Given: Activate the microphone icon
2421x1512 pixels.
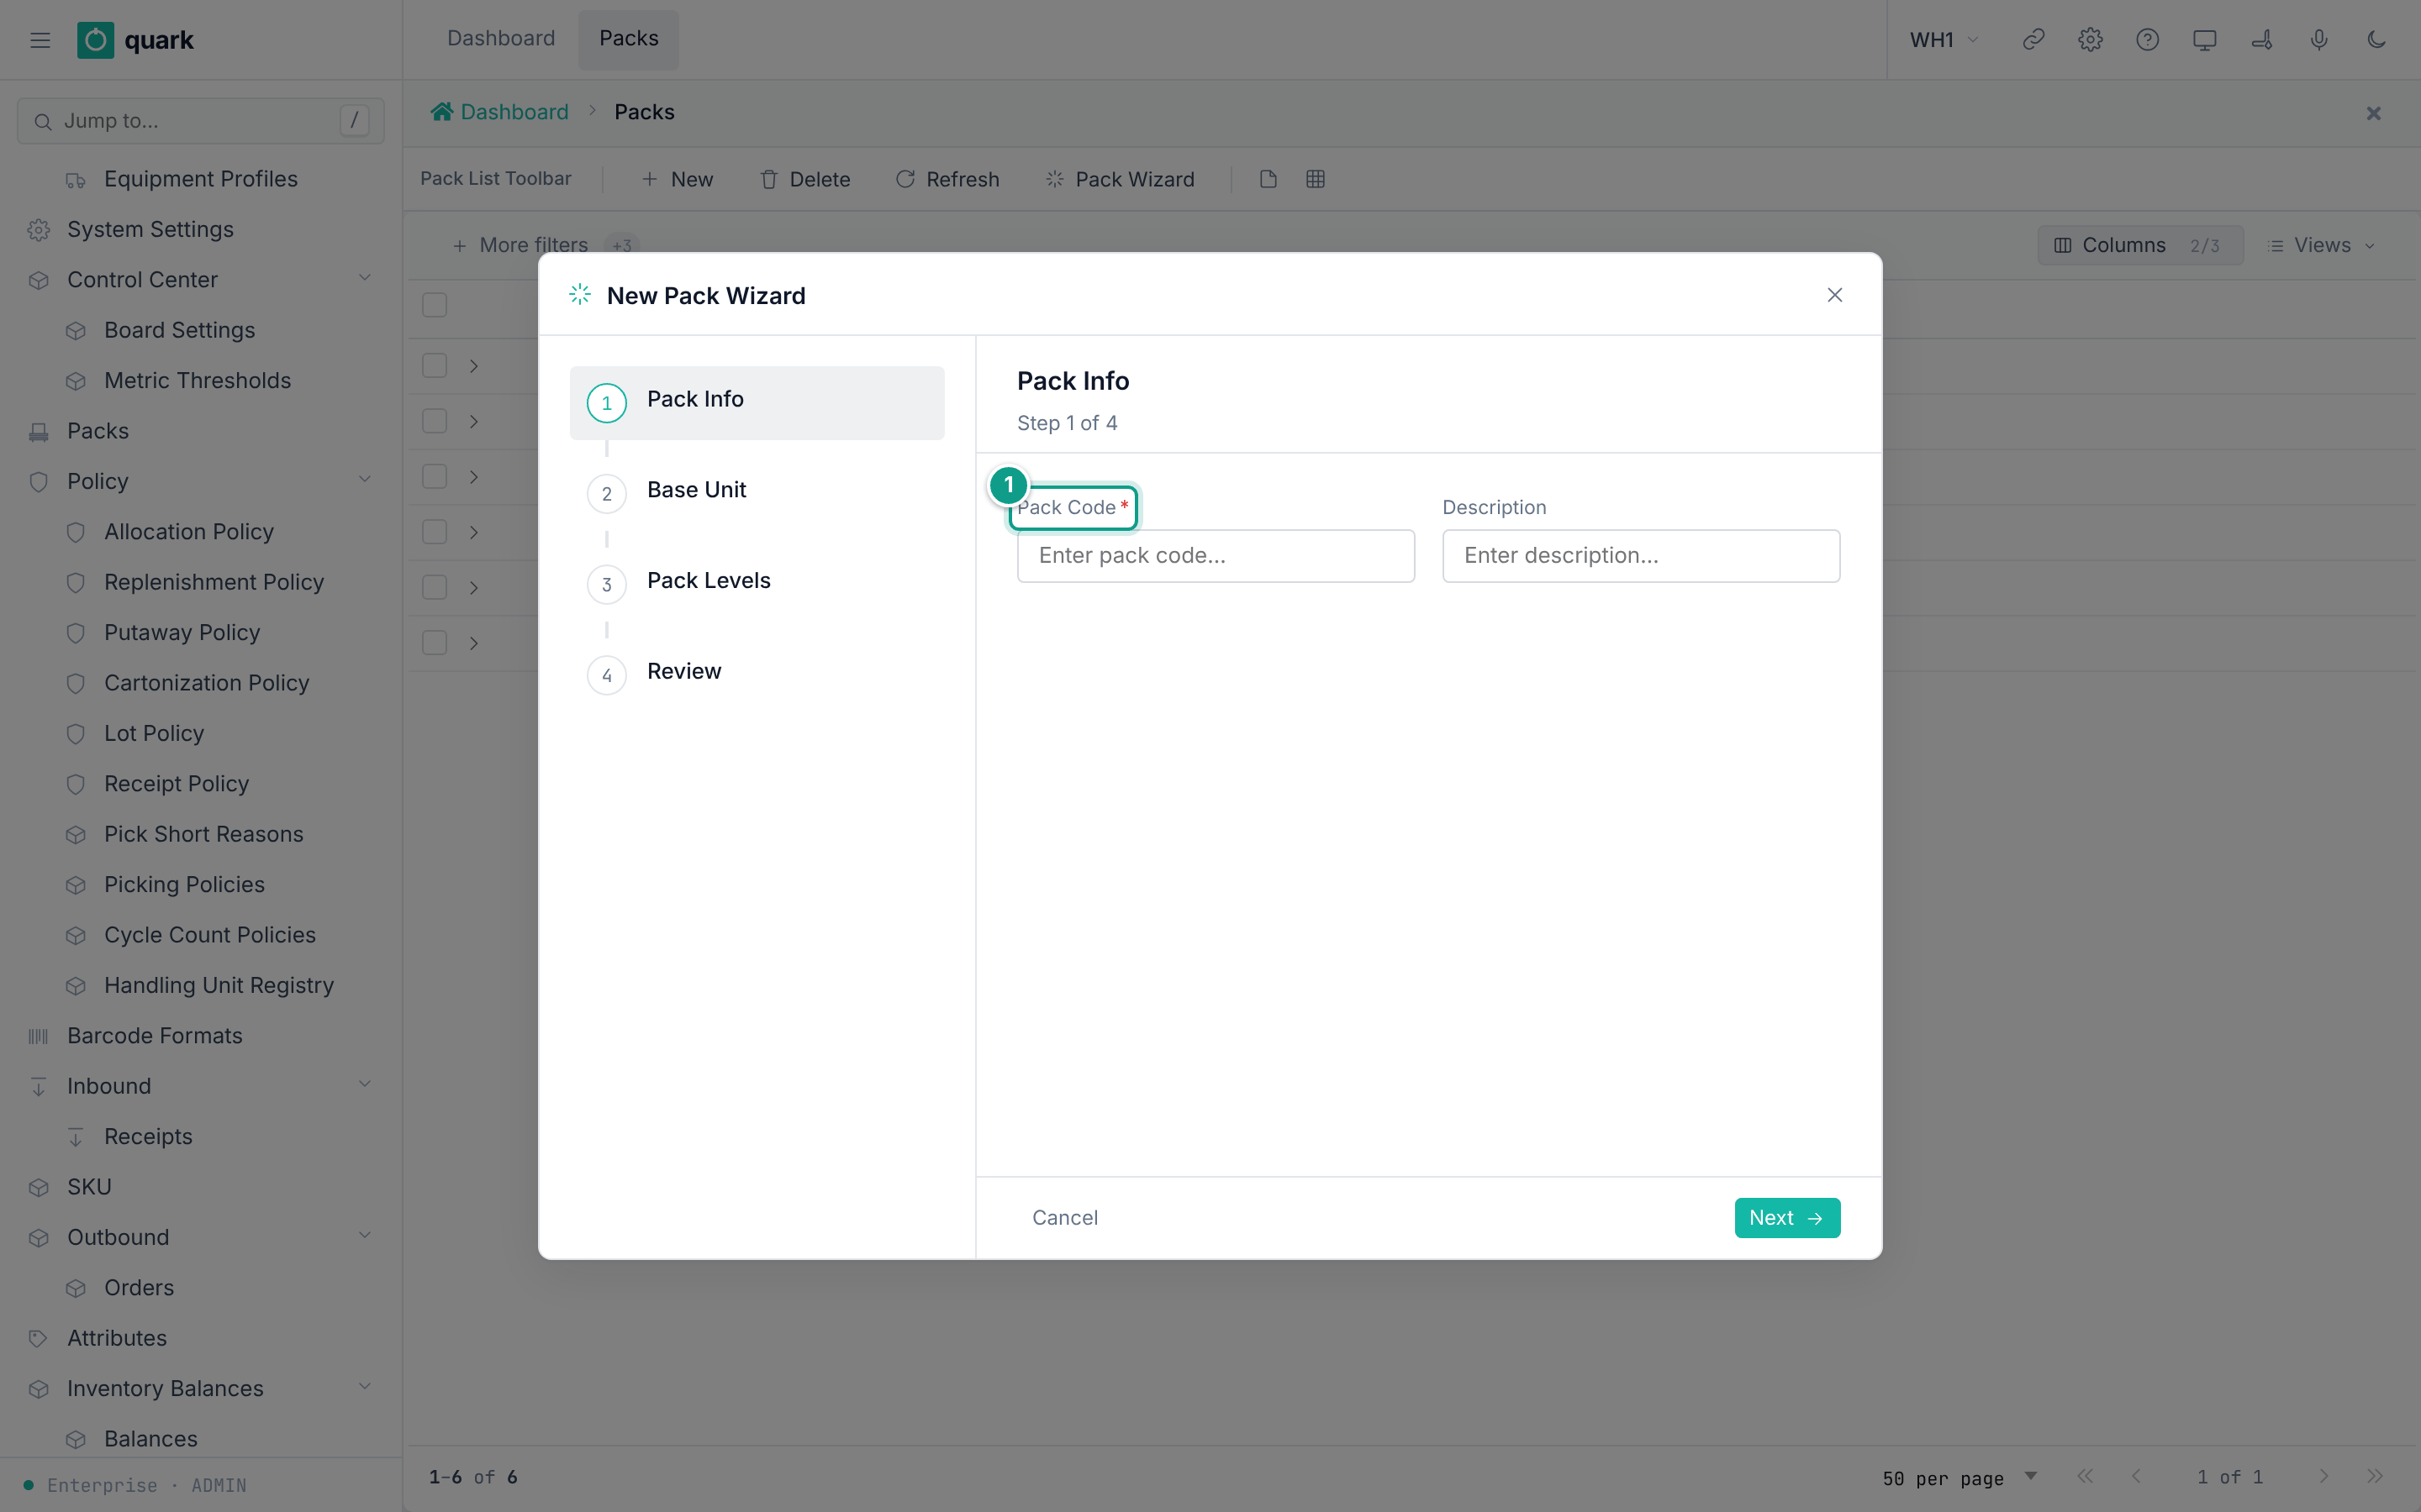Looking at the screenshot, I should (x=2319, y=40).
